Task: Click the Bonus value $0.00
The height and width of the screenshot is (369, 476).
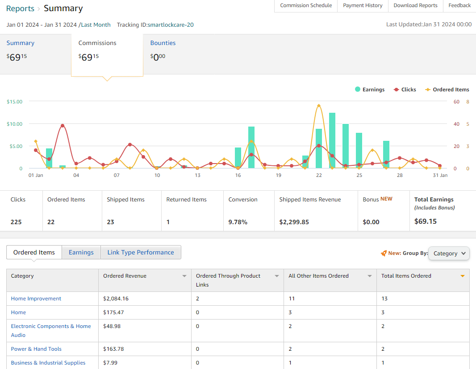Action: coord(371,222)
